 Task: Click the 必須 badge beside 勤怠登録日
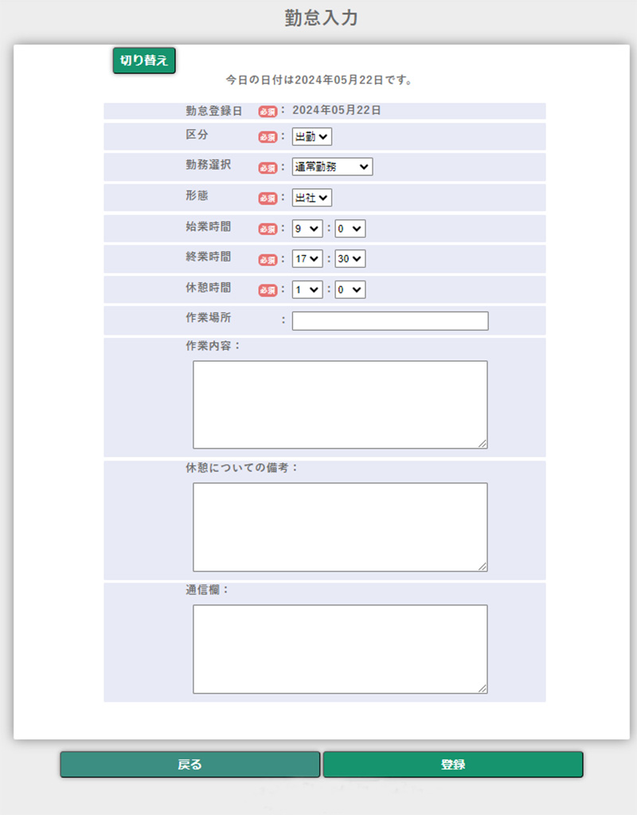(268, 112)
